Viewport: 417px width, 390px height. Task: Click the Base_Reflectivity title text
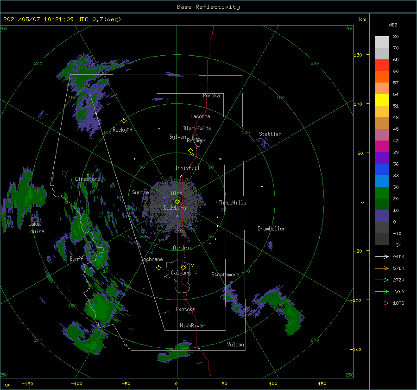coord(208,7)
